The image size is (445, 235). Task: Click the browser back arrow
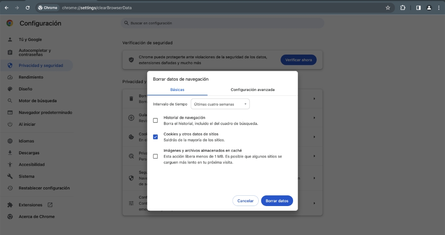[7, 8]
